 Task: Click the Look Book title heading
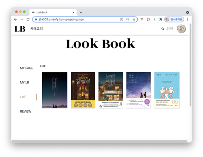coord(101,44)
